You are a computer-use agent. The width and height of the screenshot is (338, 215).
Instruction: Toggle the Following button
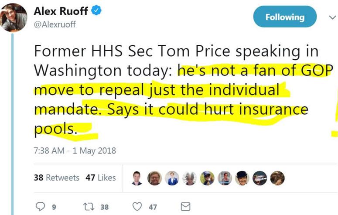[x=285, y=17]
